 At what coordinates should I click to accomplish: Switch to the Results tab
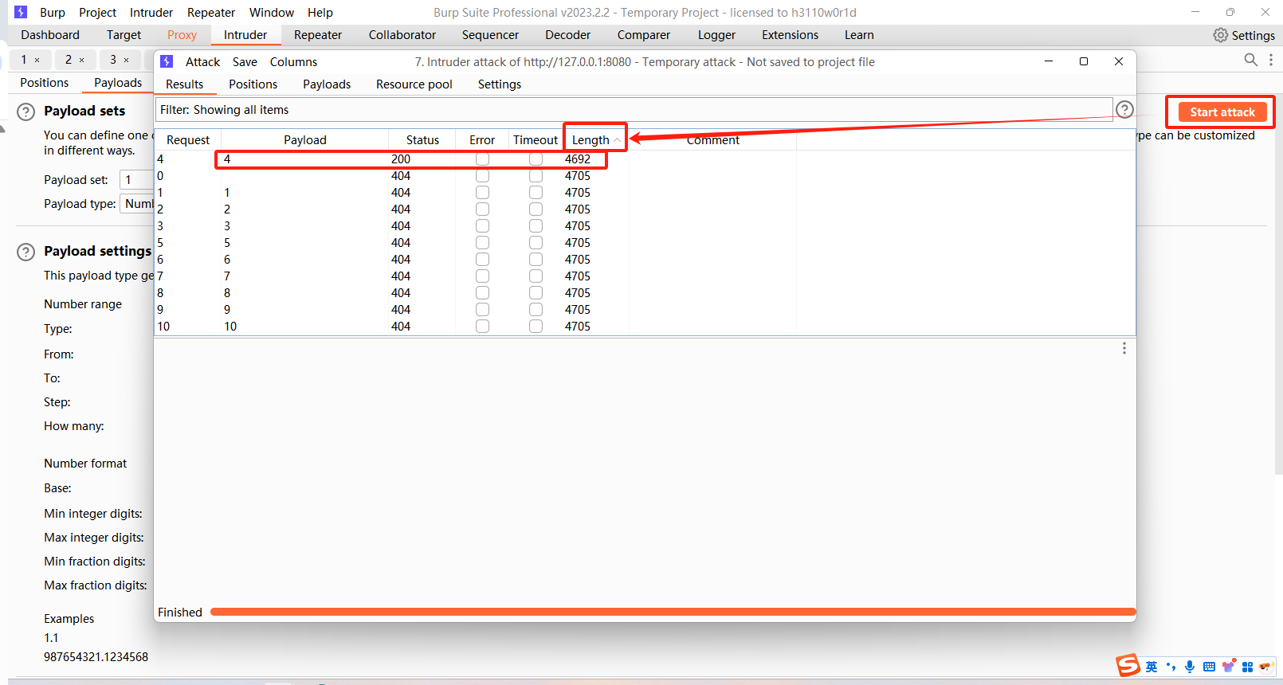pos(184,84)
